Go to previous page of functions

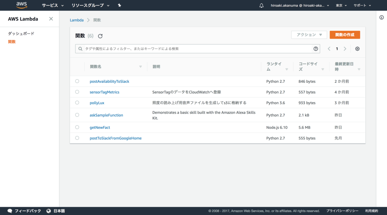pyautogui.click(x=329, y=49)
